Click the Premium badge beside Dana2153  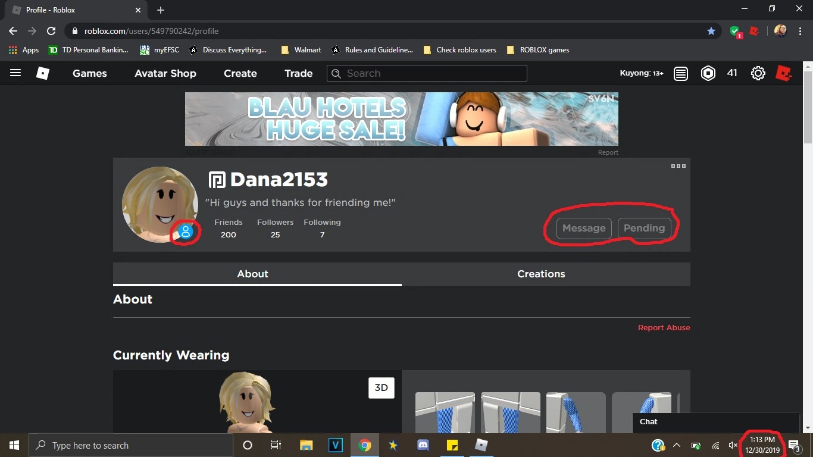coord(216,179)
